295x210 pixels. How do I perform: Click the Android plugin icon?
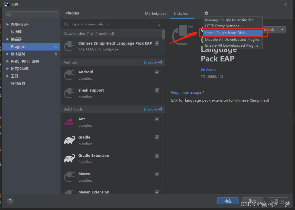click(69, 75)
